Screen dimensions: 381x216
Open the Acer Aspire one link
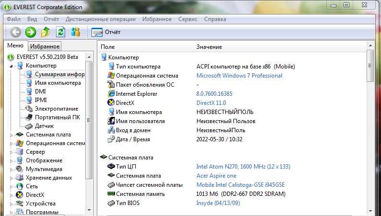tap(216, 176)
